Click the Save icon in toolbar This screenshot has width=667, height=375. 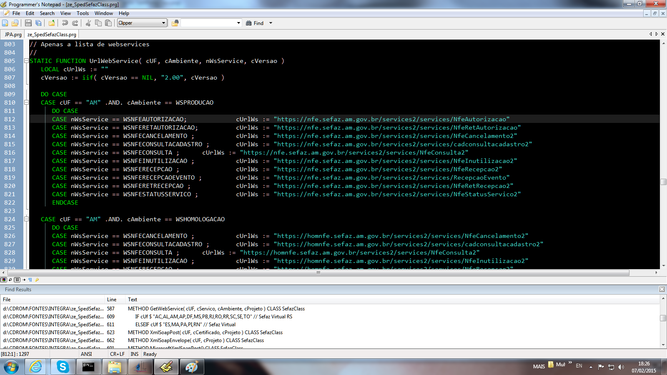pyautogui.click(x=28, y=23)
